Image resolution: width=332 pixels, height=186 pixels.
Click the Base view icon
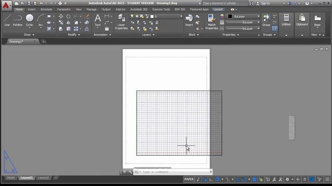coord(317,21)
